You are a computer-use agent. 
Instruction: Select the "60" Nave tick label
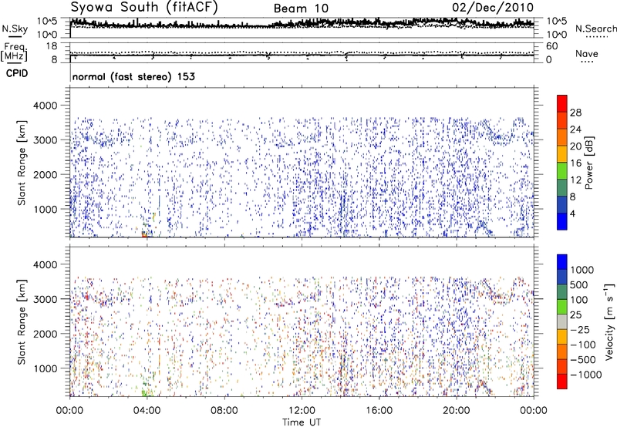[551, 46]
